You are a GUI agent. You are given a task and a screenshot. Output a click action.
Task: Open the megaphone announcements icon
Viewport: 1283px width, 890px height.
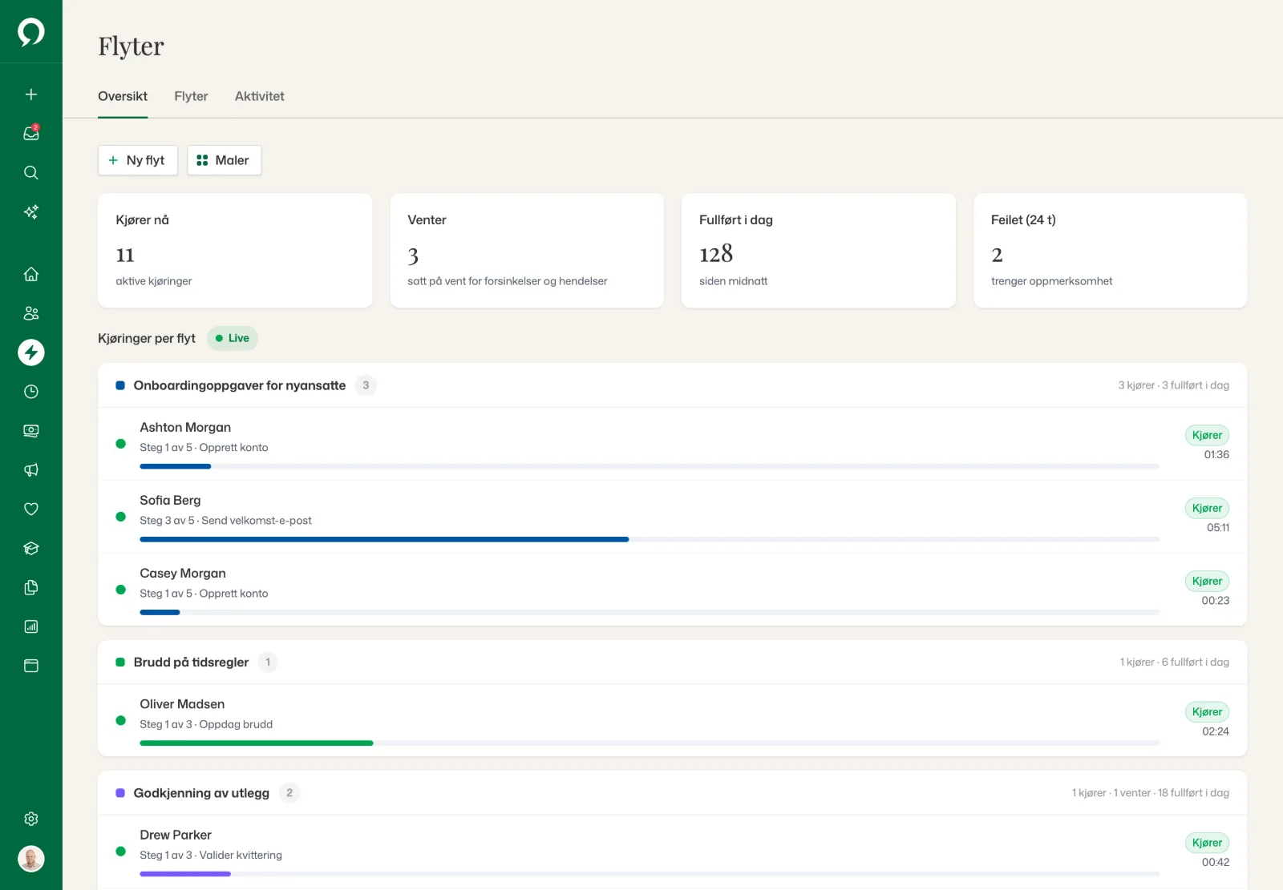pyautogui.click(x=31, y=470)
